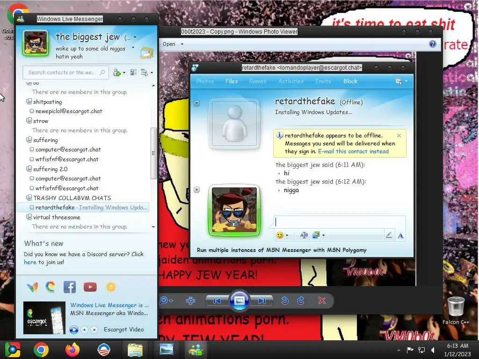Open the mail inbox envelope icon in Messenger

tap(146, 53)
